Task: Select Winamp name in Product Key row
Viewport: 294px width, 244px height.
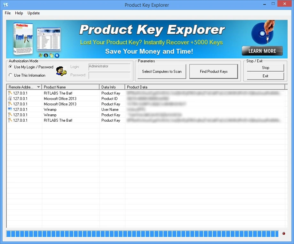Action: tap(50, 115)
